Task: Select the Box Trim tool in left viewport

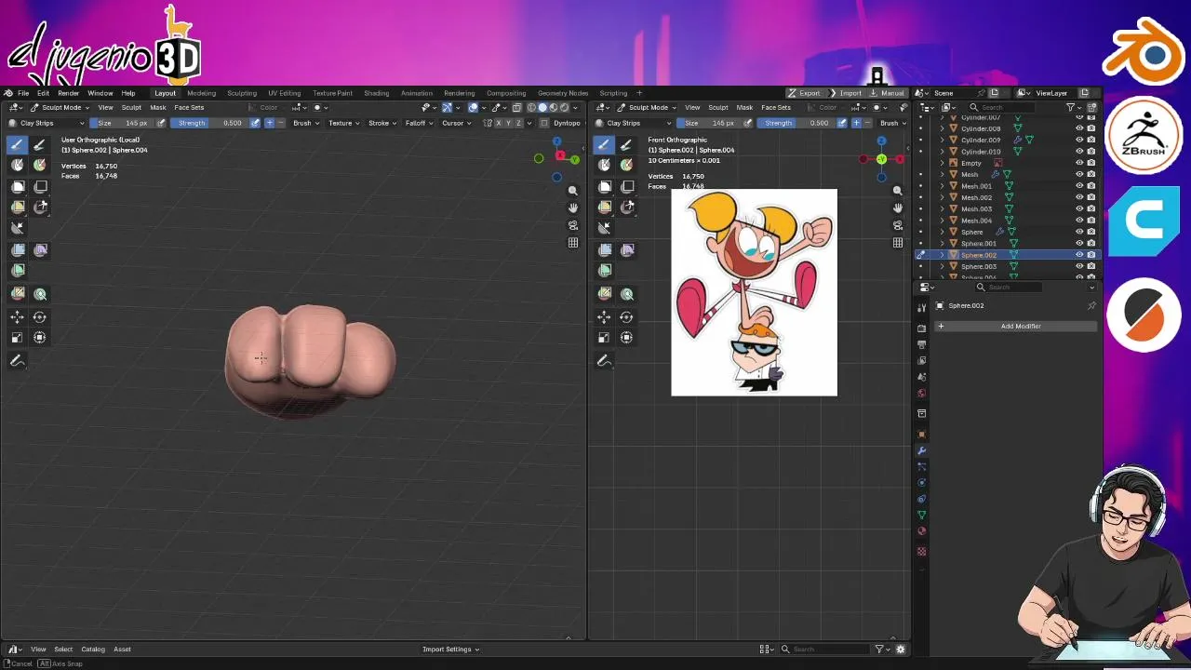Action: 40,207
